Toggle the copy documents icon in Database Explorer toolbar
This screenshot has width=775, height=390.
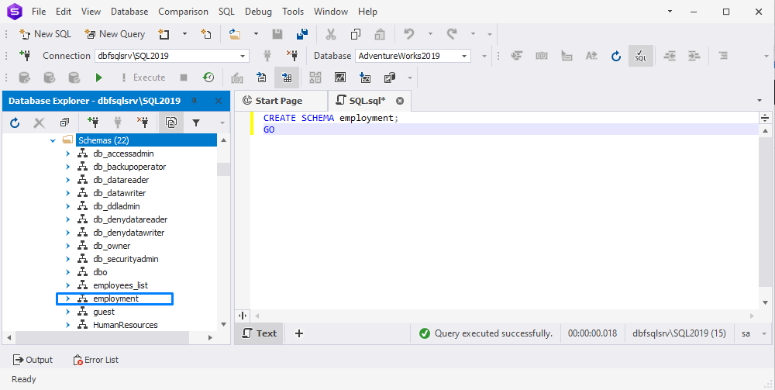[171, 123]
